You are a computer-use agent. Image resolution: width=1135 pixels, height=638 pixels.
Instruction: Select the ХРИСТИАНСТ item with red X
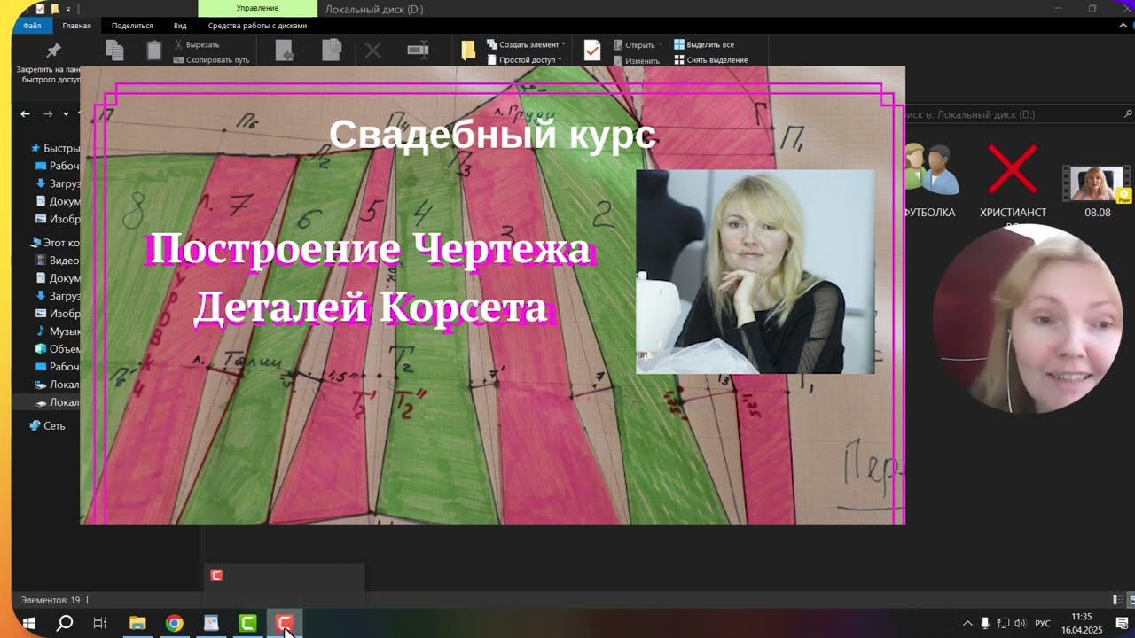(x=1013, y=182)
